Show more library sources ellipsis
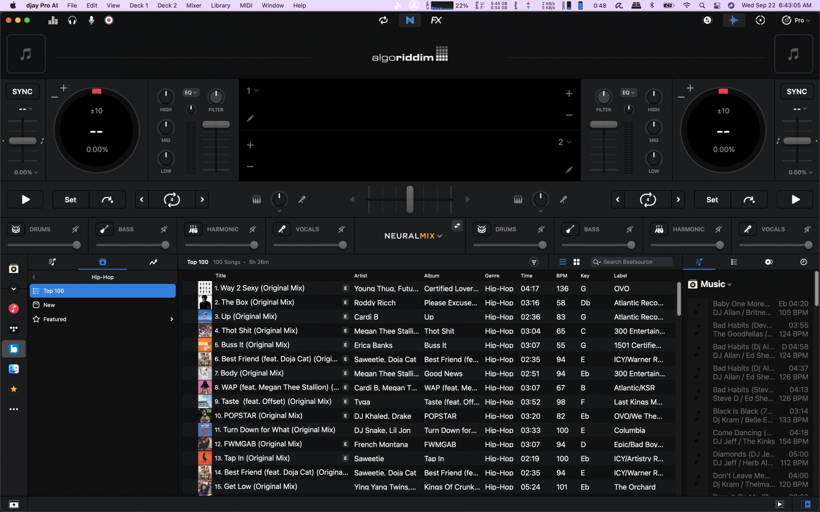820x512 pixels. [14, 409]
